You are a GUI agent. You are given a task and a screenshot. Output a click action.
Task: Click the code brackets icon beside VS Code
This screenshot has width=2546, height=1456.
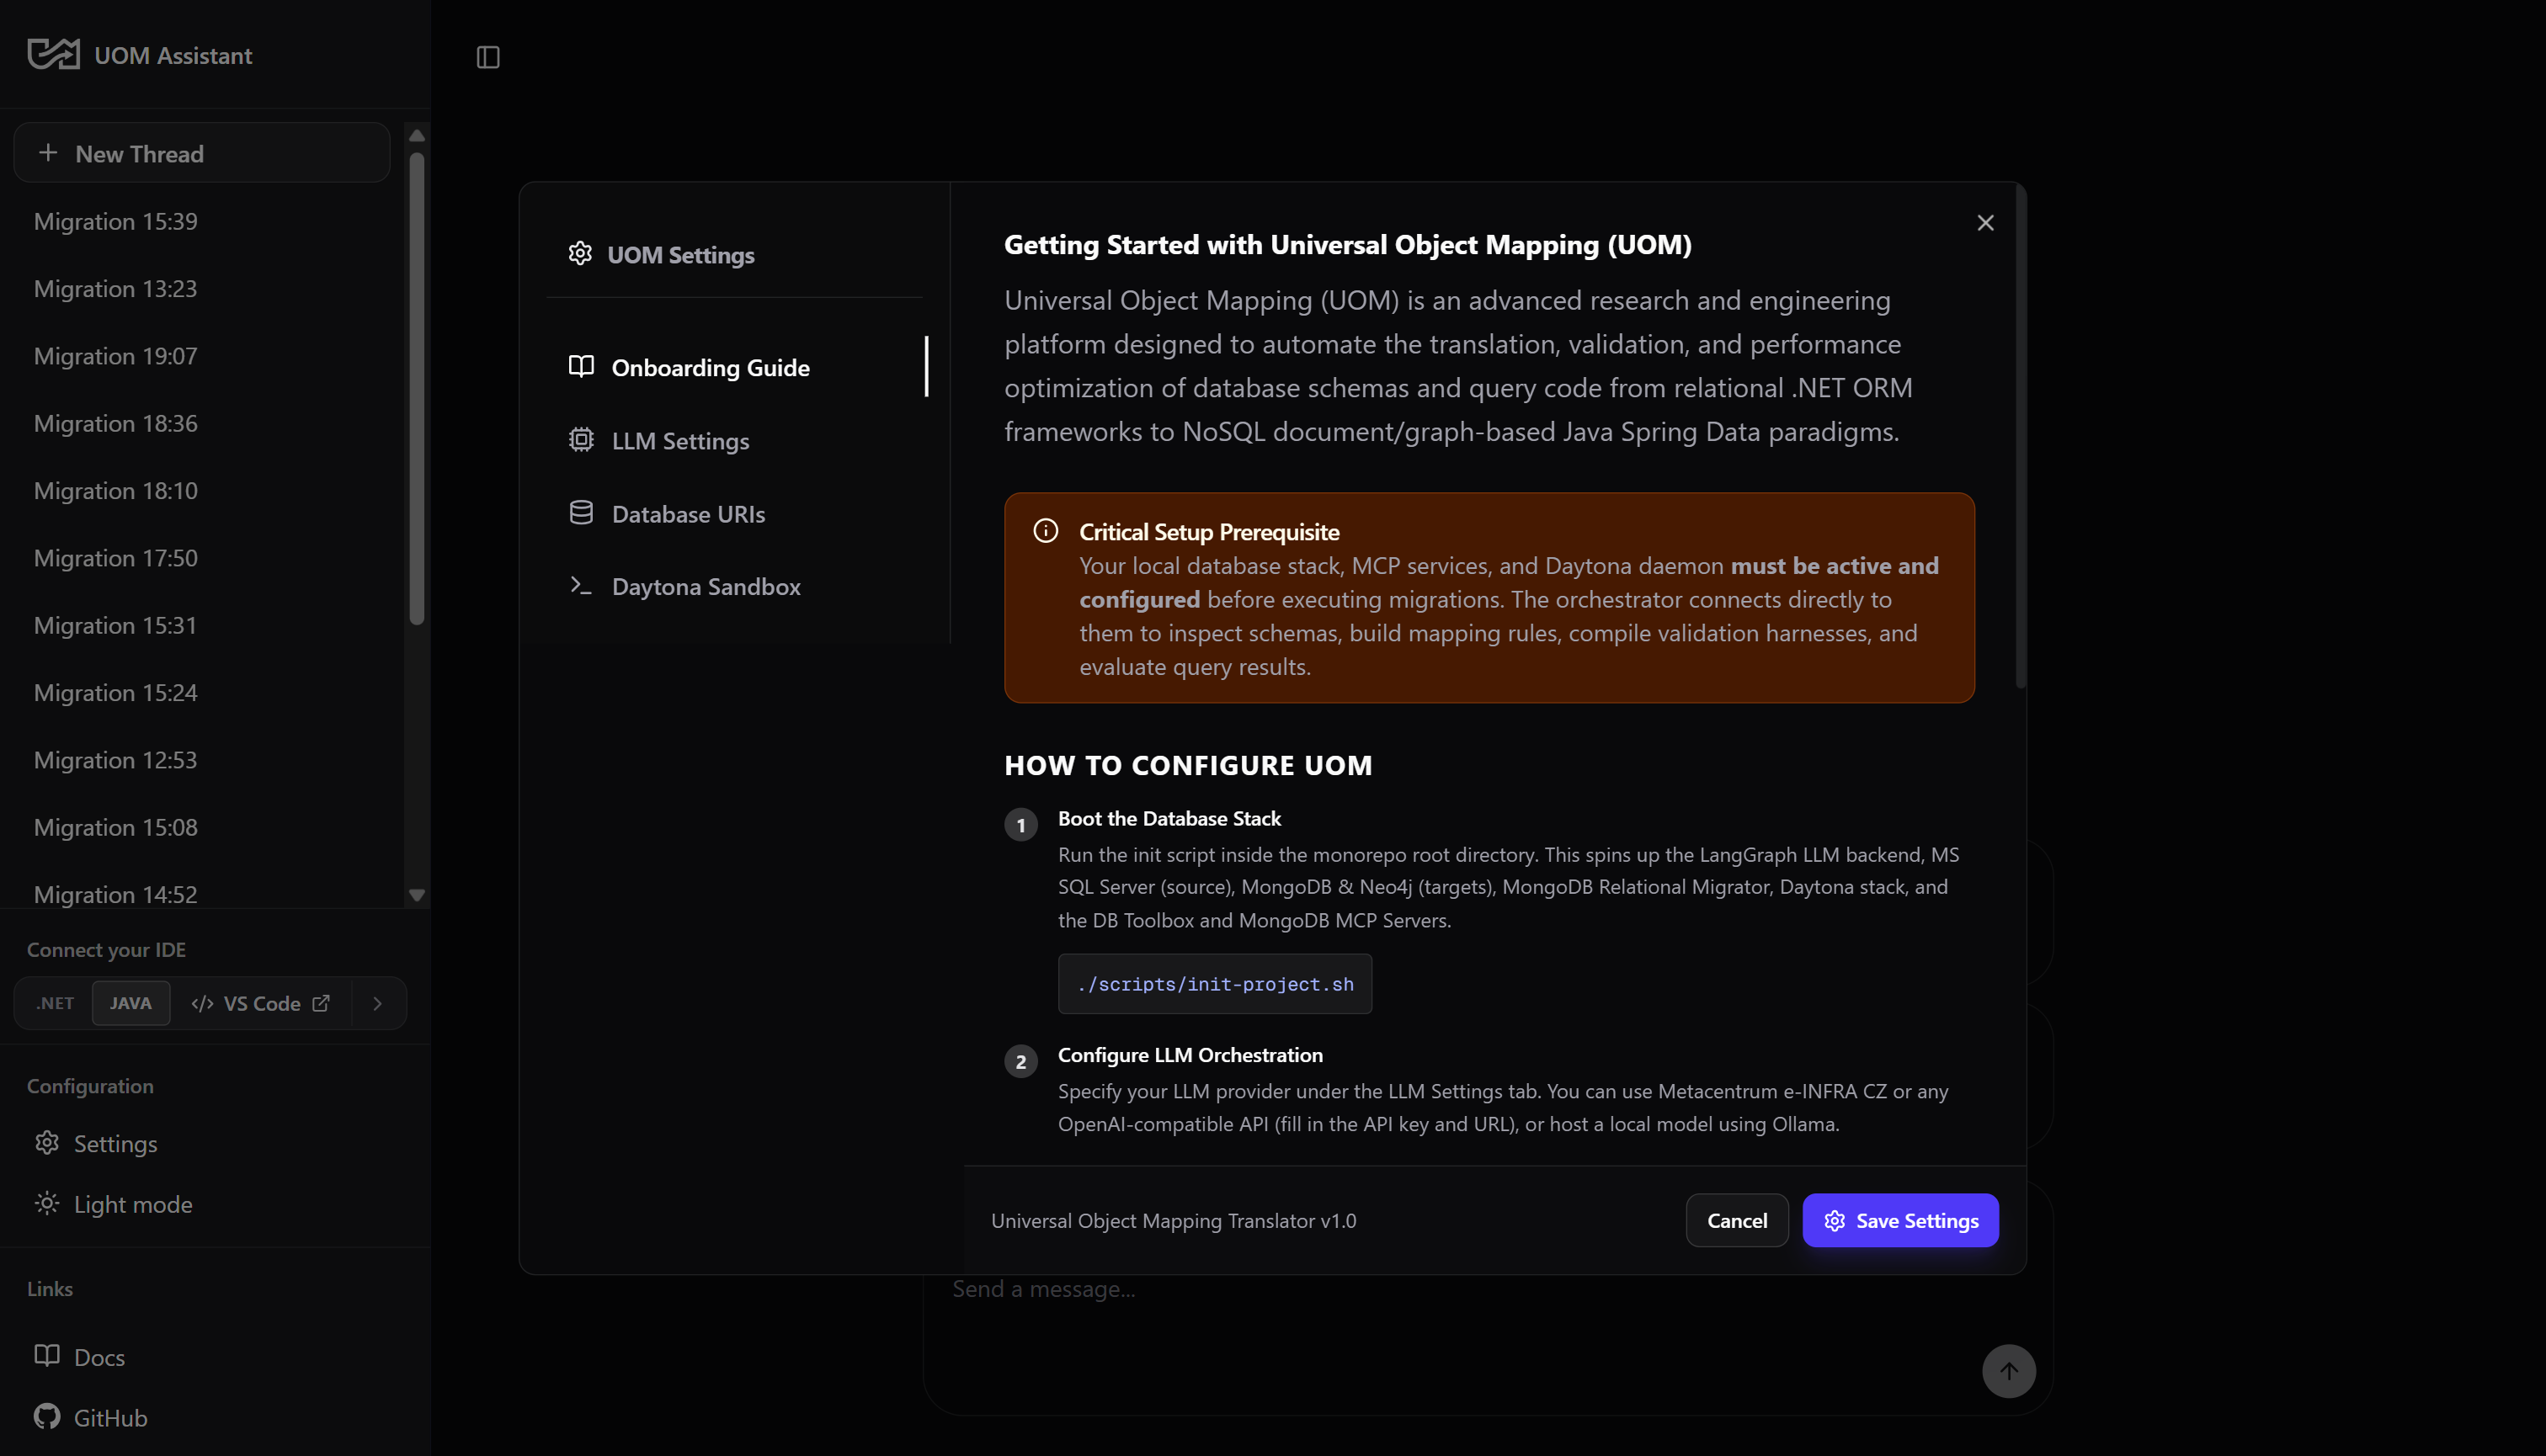click(202, 1003)
